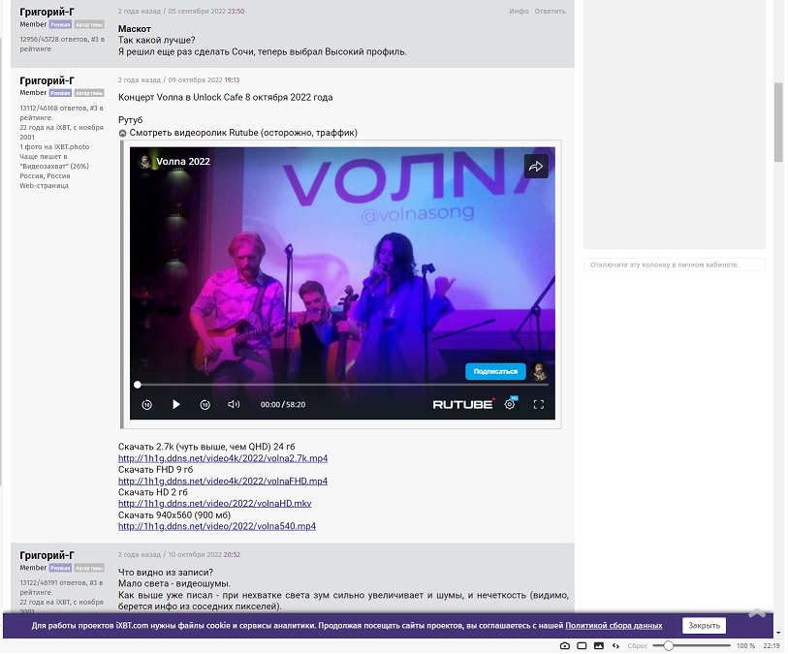Image resolution: width=788 pixels, height=654 pixels.
Task: Rewind the video by 10 seconds
Action: 146,404
